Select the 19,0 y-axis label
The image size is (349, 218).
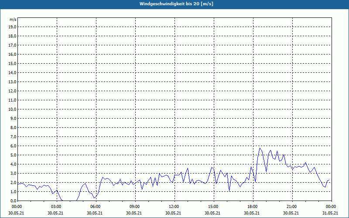[x=12, y=27]
